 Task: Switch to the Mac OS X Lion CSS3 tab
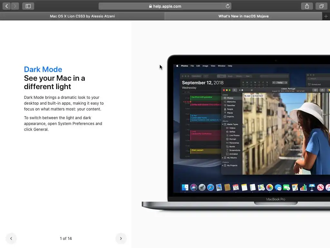(x=82, y=16)
